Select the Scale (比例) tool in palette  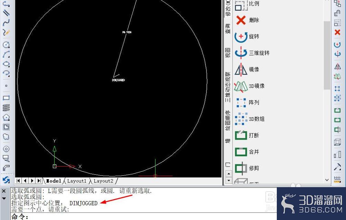point(247,5)
